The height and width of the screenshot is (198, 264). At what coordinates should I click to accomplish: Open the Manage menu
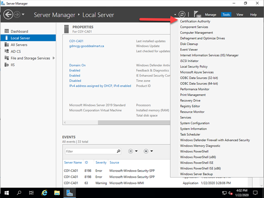[x=210, y=15]
